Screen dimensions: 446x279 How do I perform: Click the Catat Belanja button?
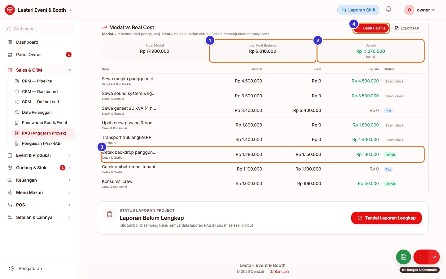pyautogui.click(x=371, y=28)
